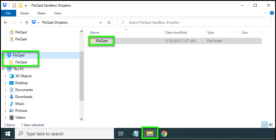
Task: Click the Task View taskbar icon
Action: coord(121,133)
